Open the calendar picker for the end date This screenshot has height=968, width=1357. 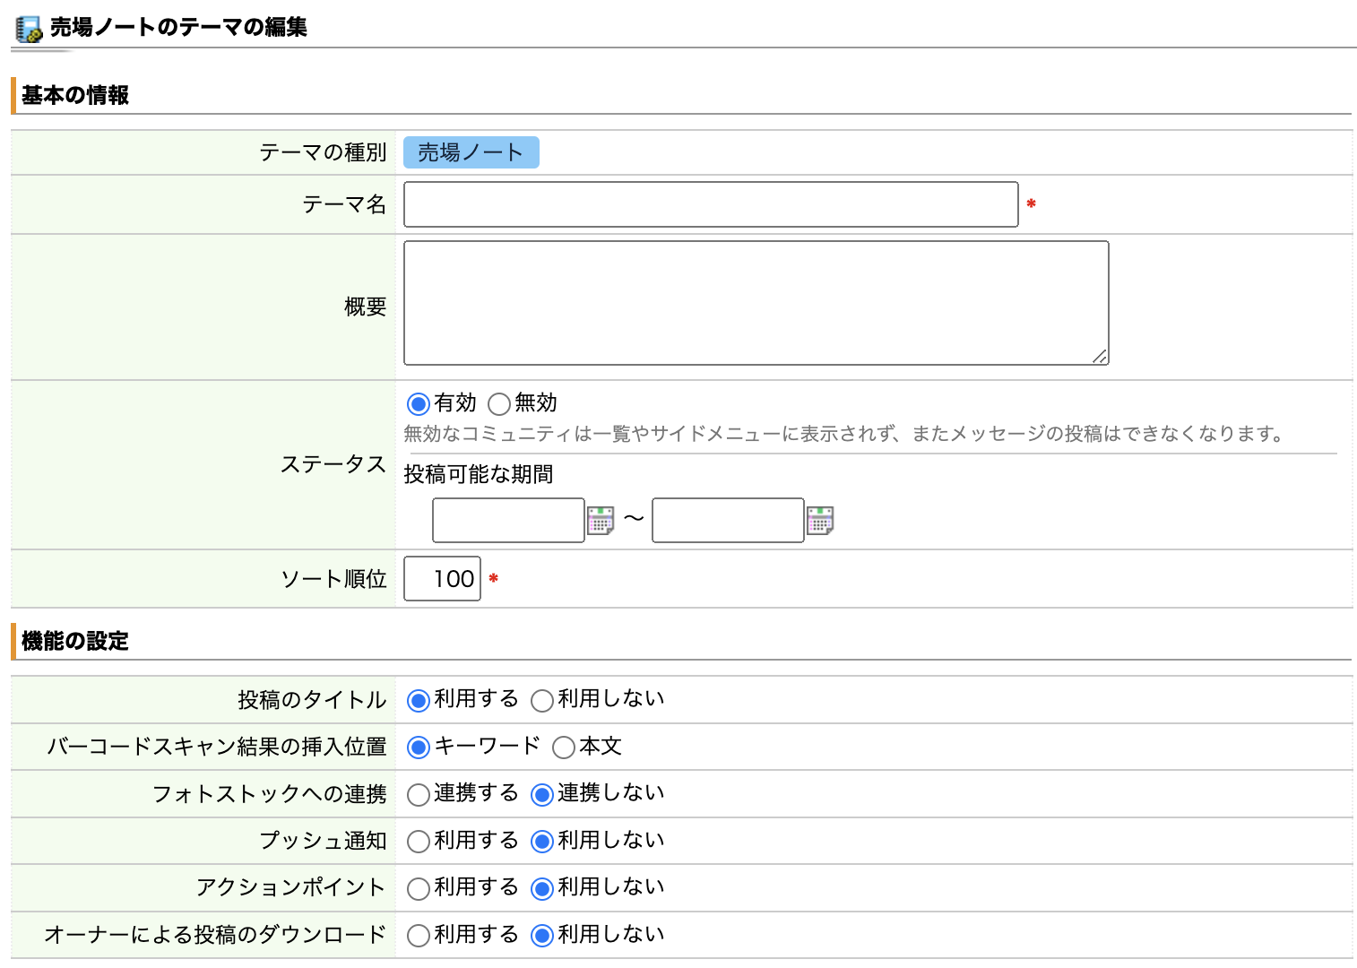click(x=820, y=520)
